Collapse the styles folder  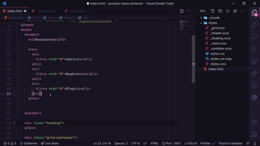tap(201, 23)
